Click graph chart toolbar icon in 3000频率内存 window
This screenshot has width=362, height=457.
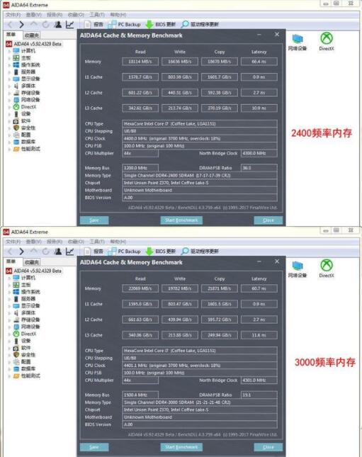pyautogui.click(x=69, y=252)
